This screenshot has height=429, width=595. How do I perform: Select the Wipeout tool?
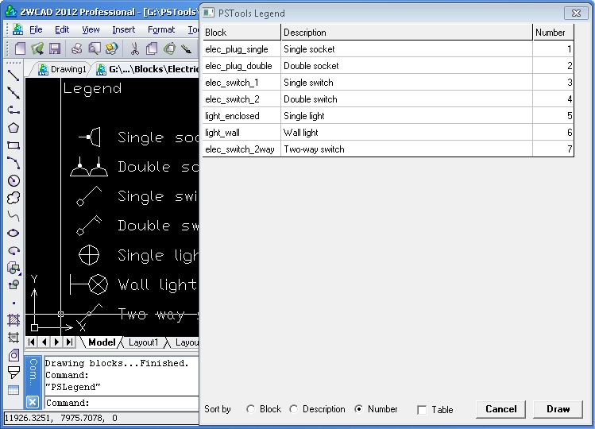pos(14,373)
